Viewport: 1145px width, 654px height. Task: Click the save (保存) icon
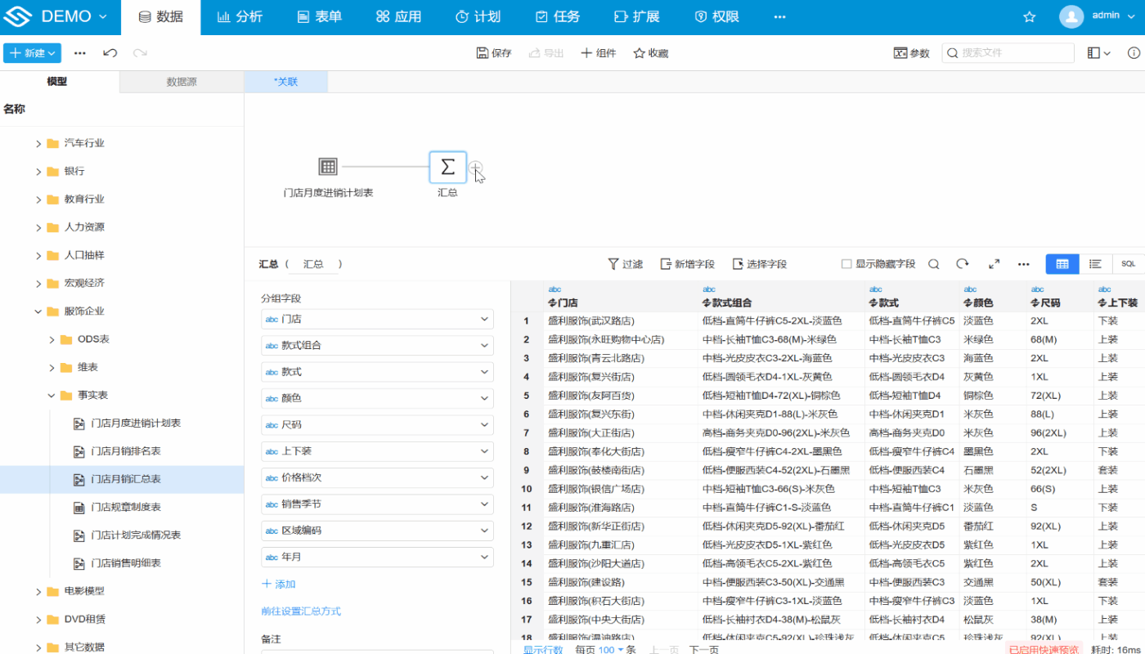[x=483, y=53]
